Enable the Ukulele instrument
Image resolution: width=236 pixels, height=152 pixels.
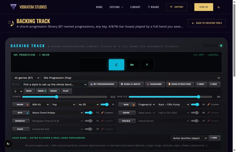[x=127, y=121]
